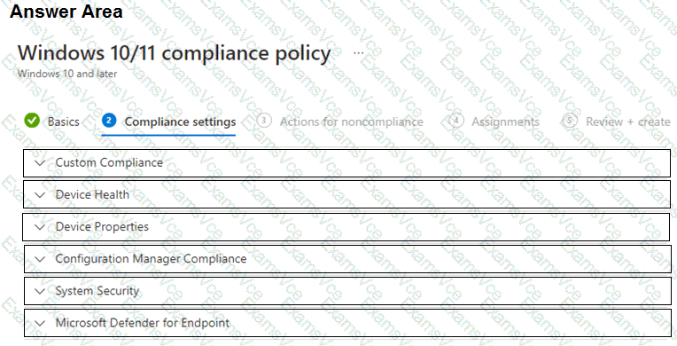The width and height of the screenshot is (677, 346).
Task: Expand Device Properties chevron
Action: pyautogui.click(x=40, y=227)
